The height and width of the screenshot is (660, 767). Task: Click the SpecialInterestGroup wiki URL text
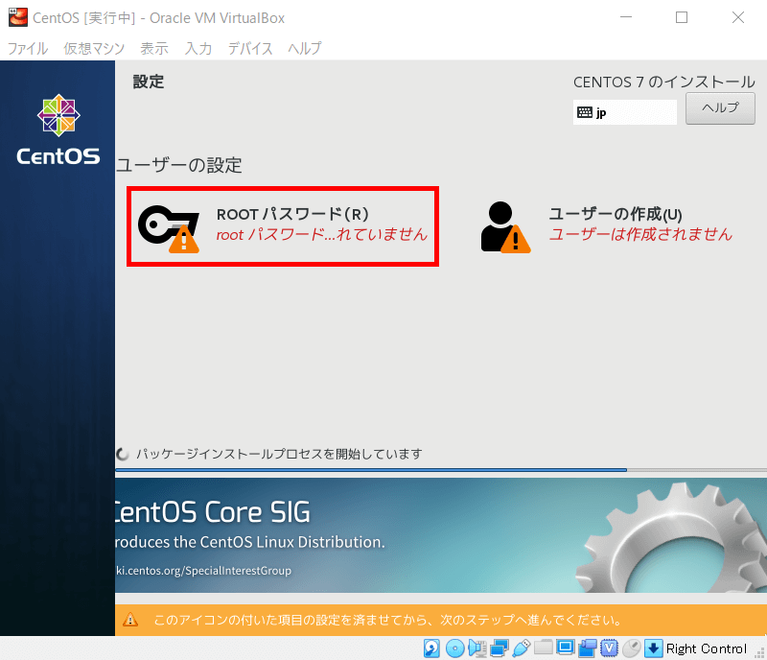203,571
